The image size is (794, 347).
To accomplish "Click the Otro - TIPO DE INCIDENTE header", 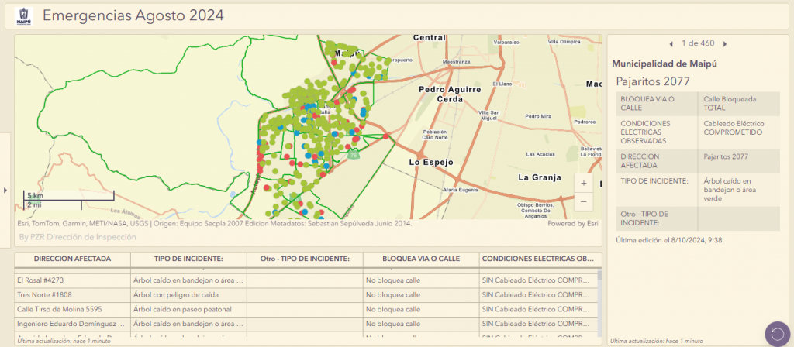I will 305,259.
